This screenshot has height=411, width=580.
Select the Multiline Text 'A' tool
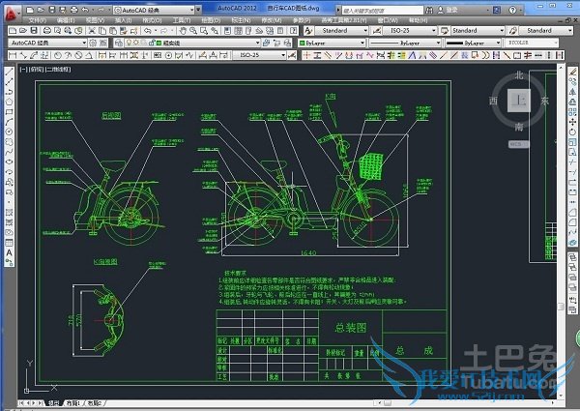(x=10, y=252)
